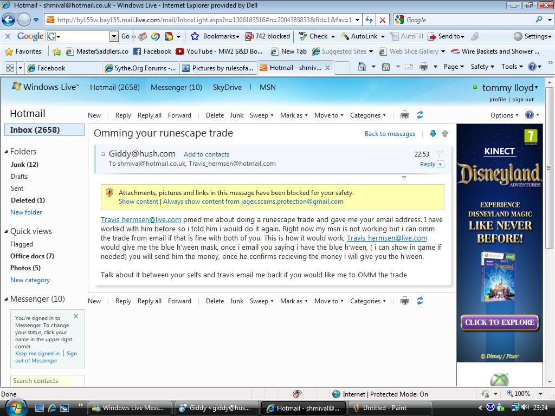Click New folder link
Image resolution: width=555 pixels, height=416 pixels.
pyautogui.click(x=26, y=212)
